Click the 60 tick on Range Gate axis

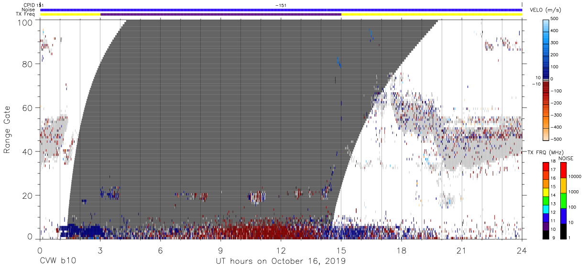point(29,108)
